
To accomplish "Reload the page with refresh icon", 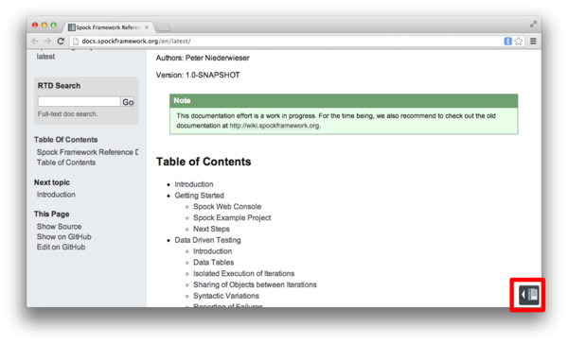I will tap(61, 41).
